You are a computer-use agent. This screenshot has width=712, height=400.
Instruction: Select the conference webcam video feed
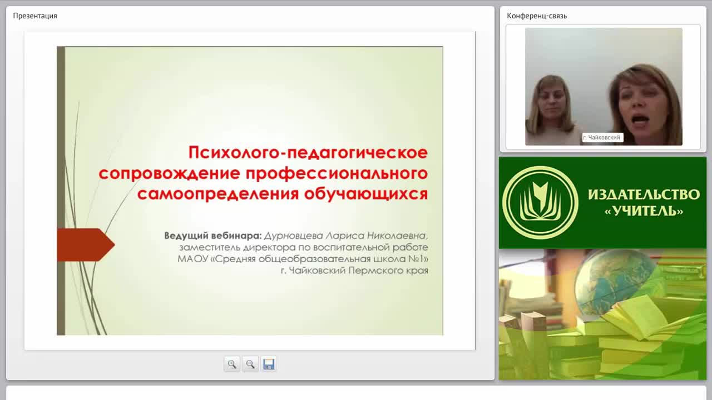point(604,87)
